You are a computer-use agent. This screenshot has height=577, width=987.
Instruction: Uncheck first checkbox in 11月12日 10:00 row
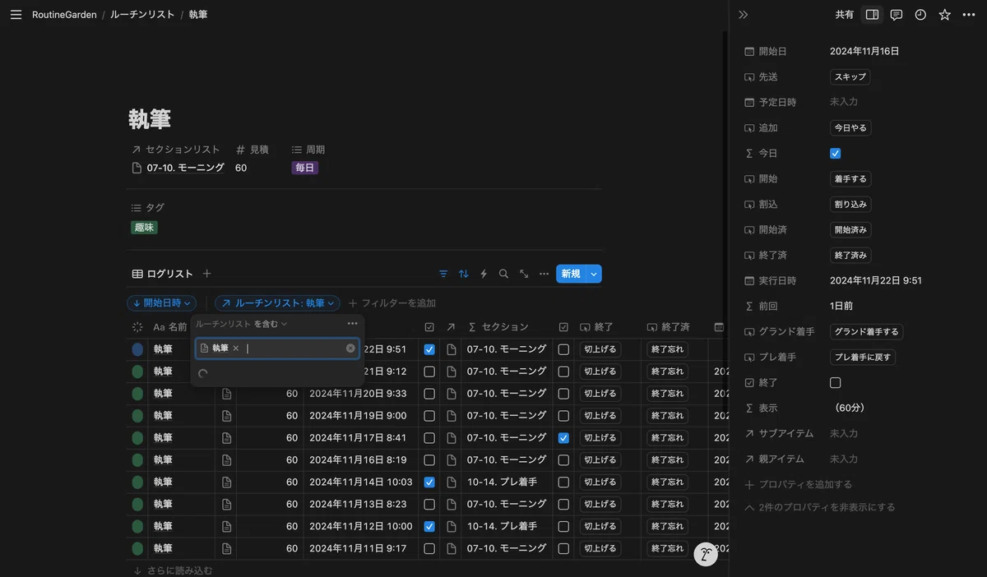(x=429, y=526)
